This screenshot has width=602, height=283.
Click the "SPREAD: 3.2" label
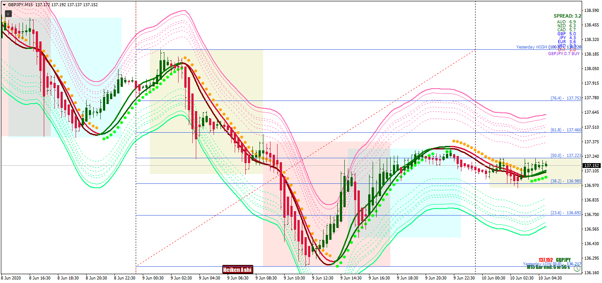567,16
